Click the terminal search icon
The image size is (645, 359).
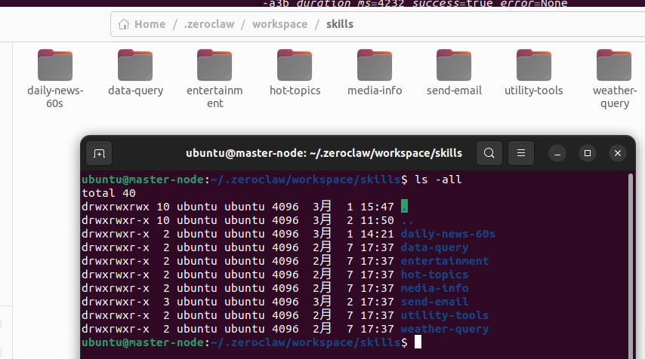(x=489, y=153)
